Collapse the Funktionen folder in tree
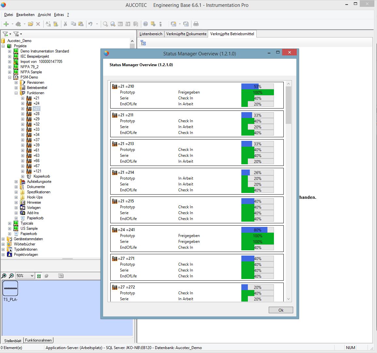This screenshot has width=377, height=353. coord(16,93)
